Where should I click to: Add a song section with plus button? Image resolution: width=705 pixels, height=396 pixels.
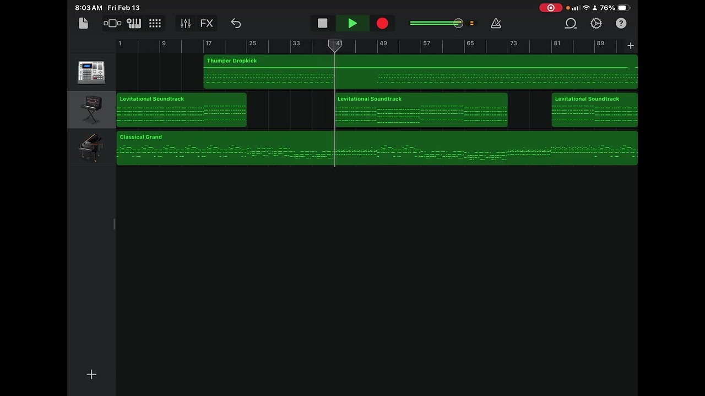[631, 46]
